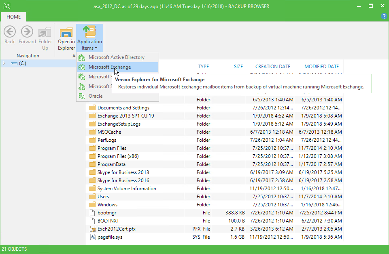Select the 'Exch2012Cert.pfx' file name
Viewport: 389px width, 254px height.
116,229
